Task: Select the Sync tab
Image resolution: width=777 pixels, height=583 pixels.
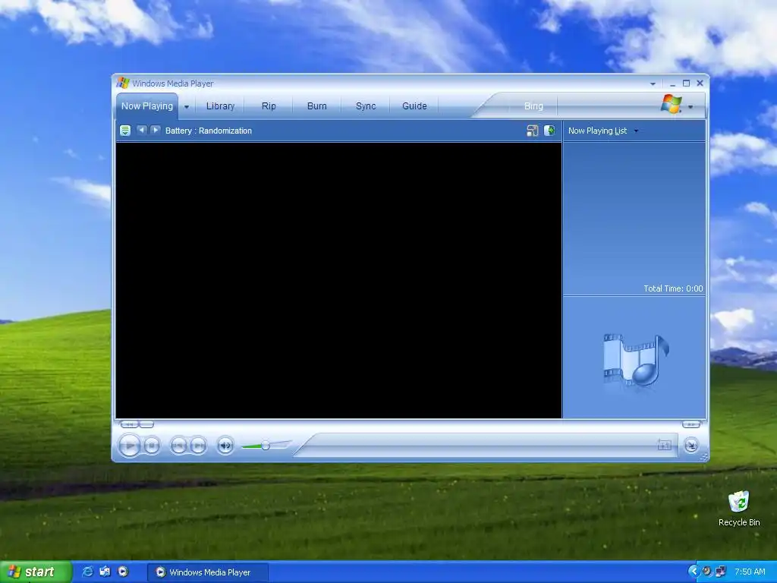Action: click(366, 106)
